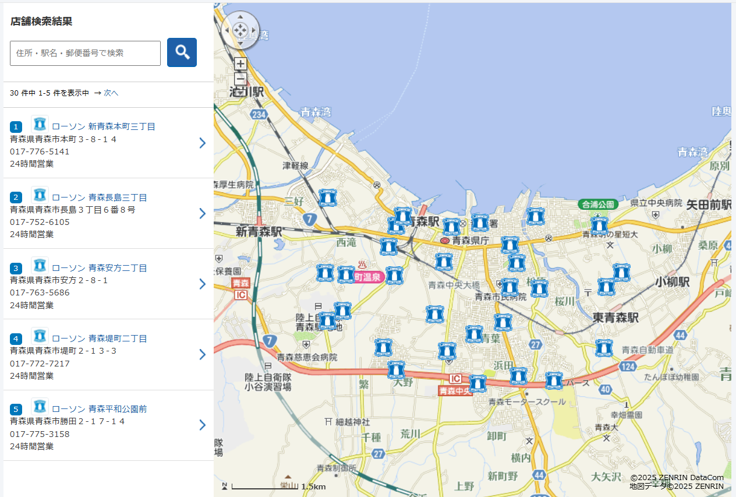Click the address 青森県青森市安方２-８-１
736x497 pixels.
59,280
